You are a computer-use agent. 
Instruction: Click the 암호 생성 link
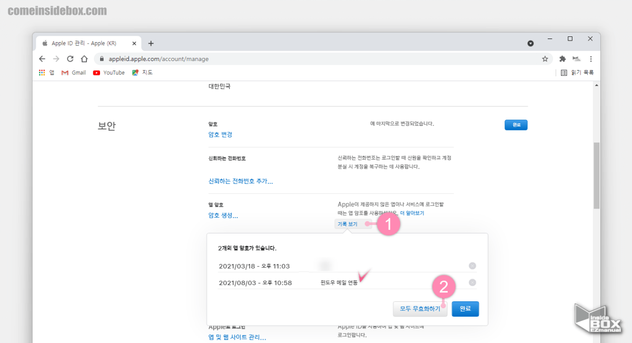point(223,215)
